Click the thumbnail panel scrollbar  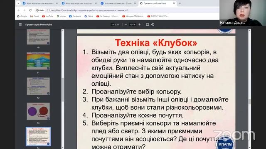click(63, 89)
